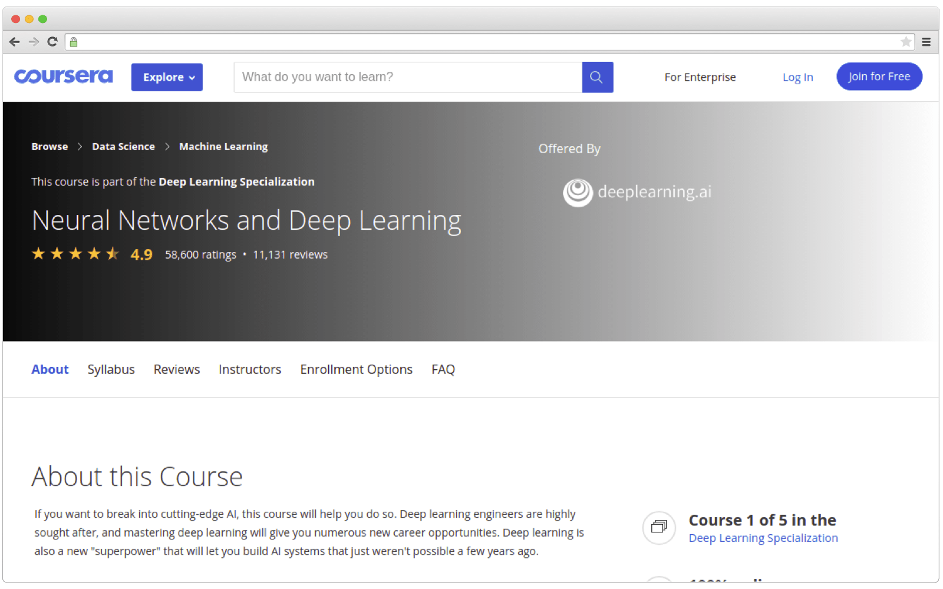Minimize window with yellow button
This screenshot has width=943, height=589.
(x=29, y=19)
